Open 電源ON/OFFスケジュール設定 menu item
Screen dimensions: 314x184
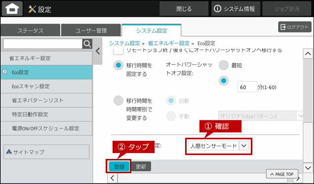[46, 128]
